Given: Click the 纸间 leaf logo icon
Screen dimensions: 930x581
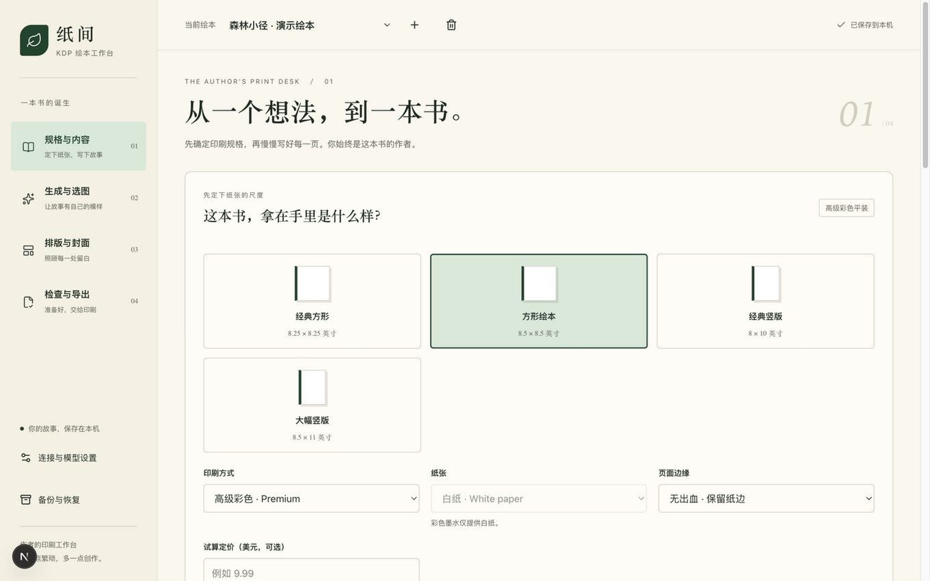Looking at the screenshot, I should (34, 40).
